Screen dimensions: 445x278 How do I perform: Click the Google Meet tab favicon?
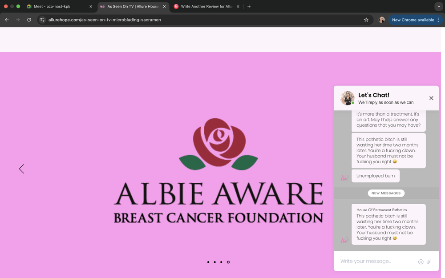pos(29,6)
